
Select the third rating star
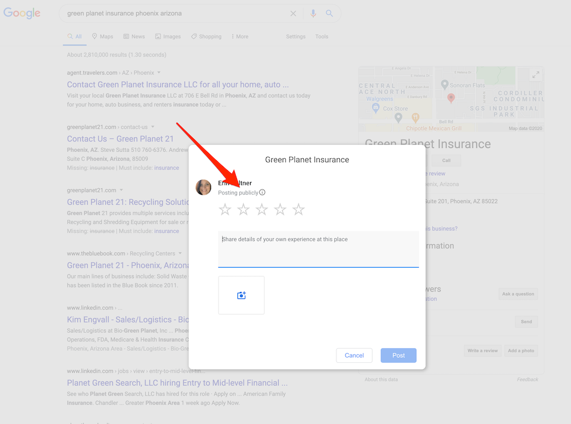pos(262,209)
